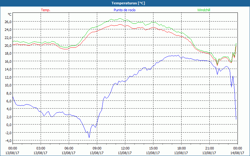Click the '21:00' time axis label
The height and width of the screenshot is (156, 250).
pyautogui.click(x=209, y=149)
